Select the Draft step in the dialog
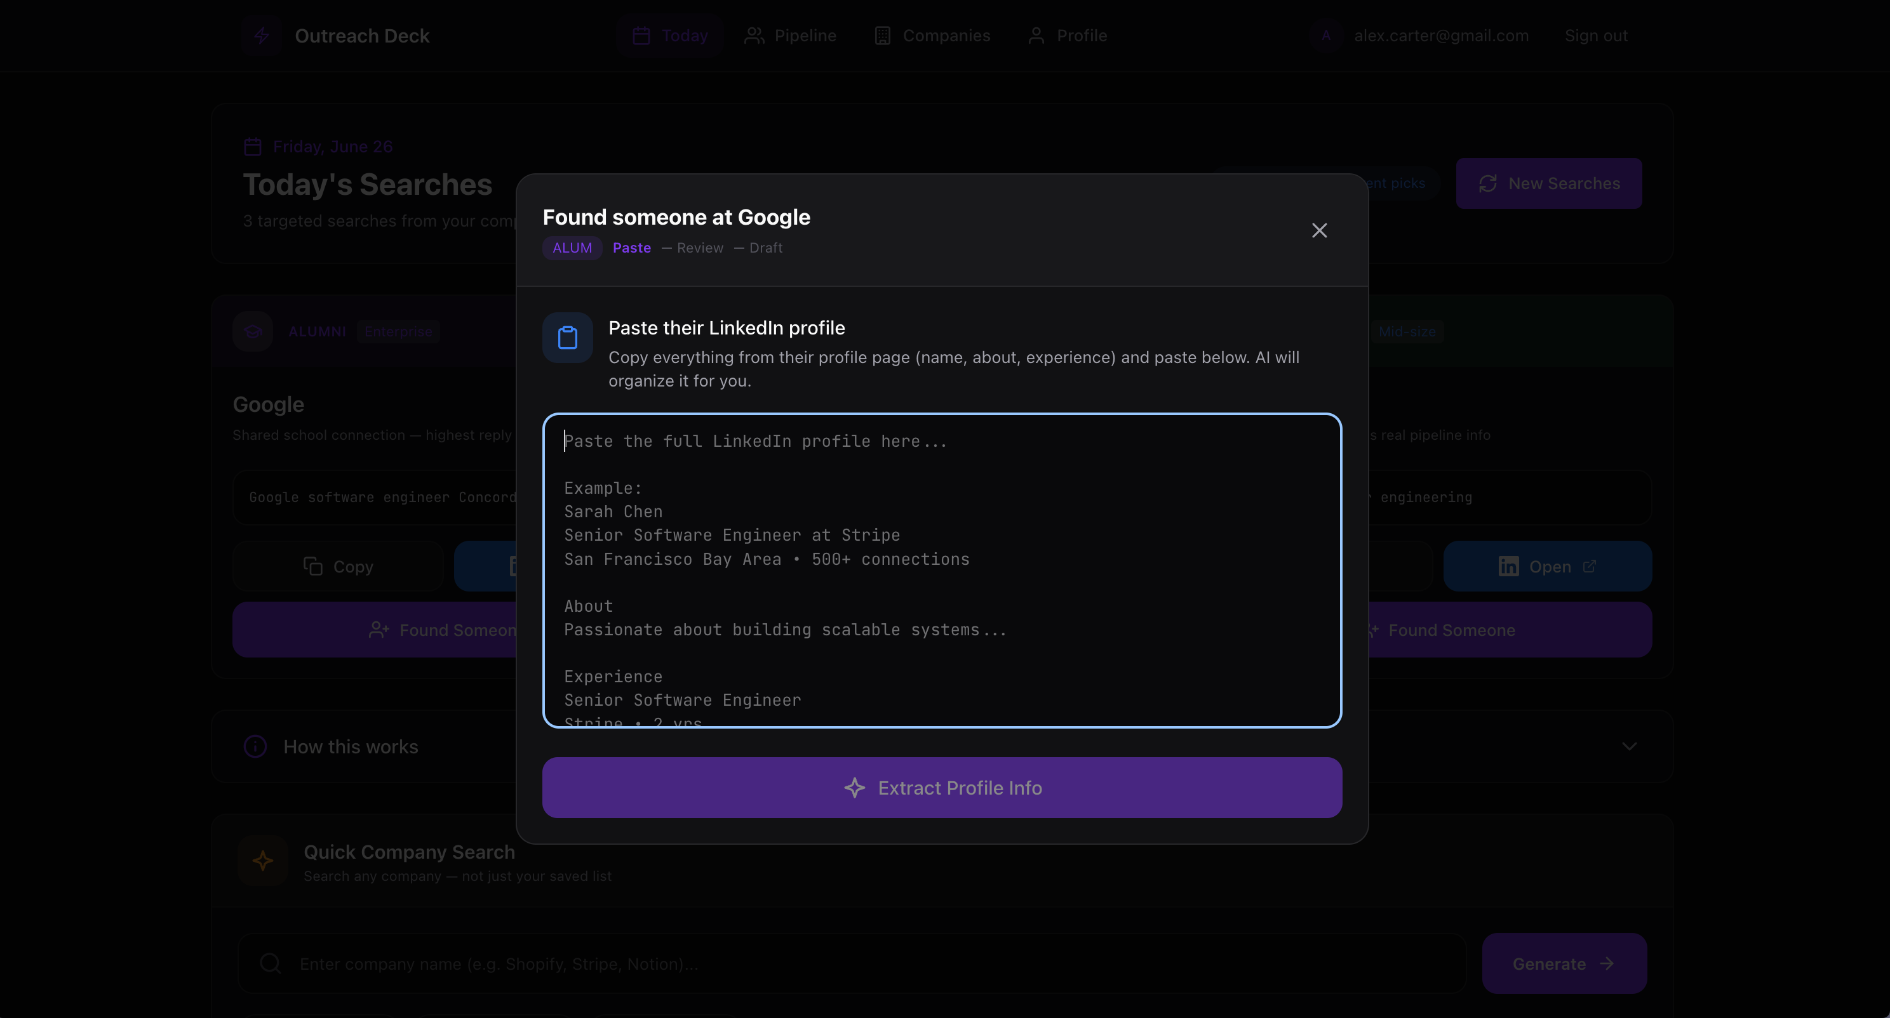The width and height of the screenshot is (1890, 1018). pyautogui.click(x=765, y=248)
